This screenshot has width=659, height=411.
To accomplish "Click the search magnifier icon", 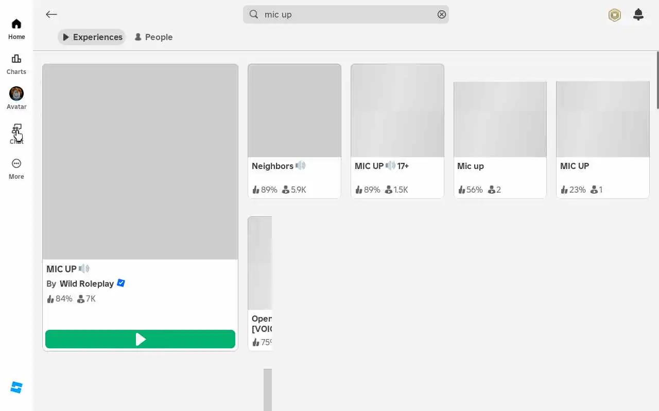I will coord(254,14).
